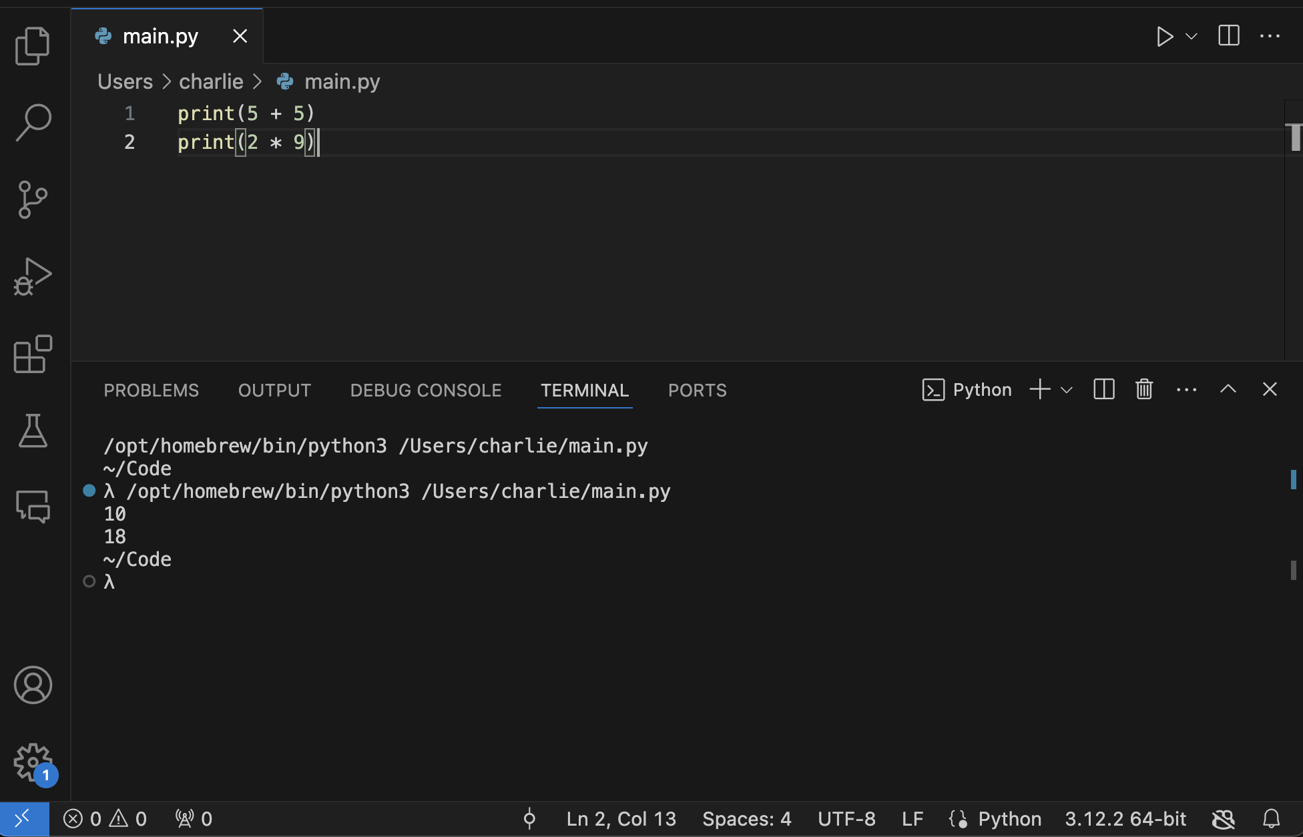Maximize the panel with the chevron toggle
The width and height of the screenshot is (1303, 837).
(1228, 389)
